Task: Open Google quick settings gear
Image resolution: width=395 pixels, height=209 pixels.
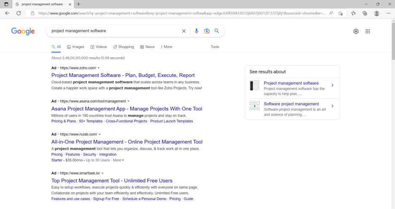Action: pyautogui.click(x=356, y=32)
